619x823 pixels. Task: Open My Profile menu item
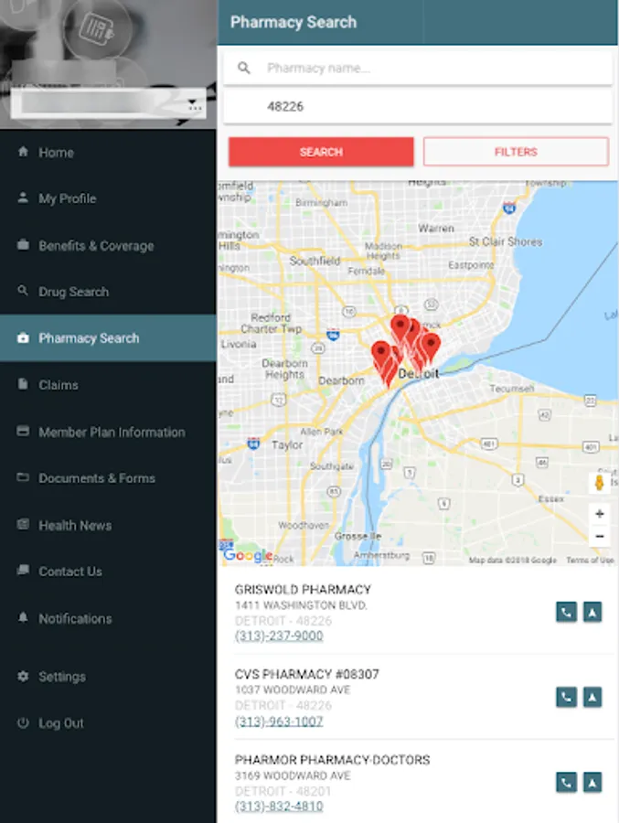108,198
